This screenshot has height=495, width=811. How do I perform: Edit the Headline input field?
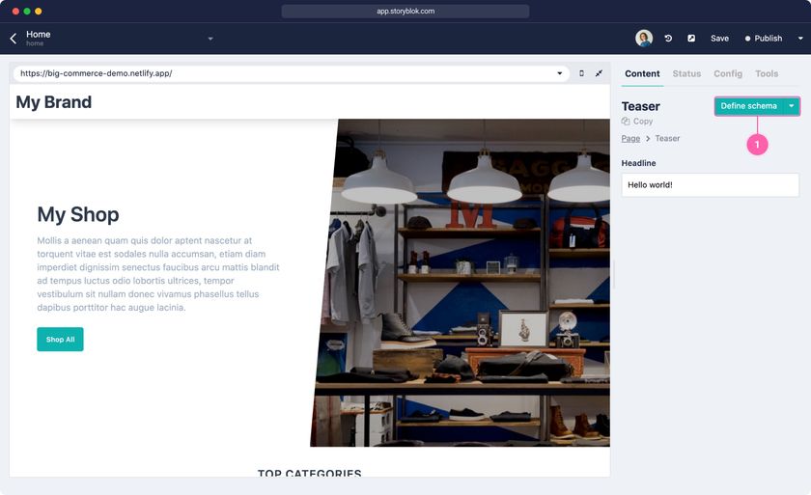click(711, 185)
